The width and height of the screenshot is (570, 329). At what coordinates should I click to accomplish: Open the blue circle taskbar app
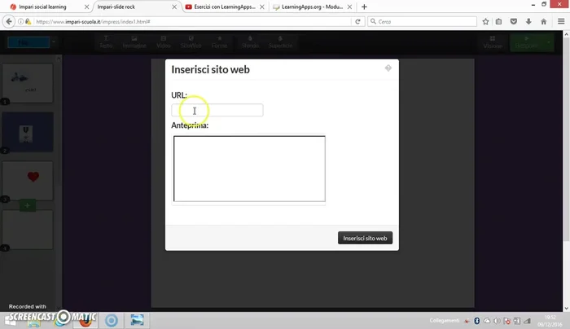click(112, 320)
